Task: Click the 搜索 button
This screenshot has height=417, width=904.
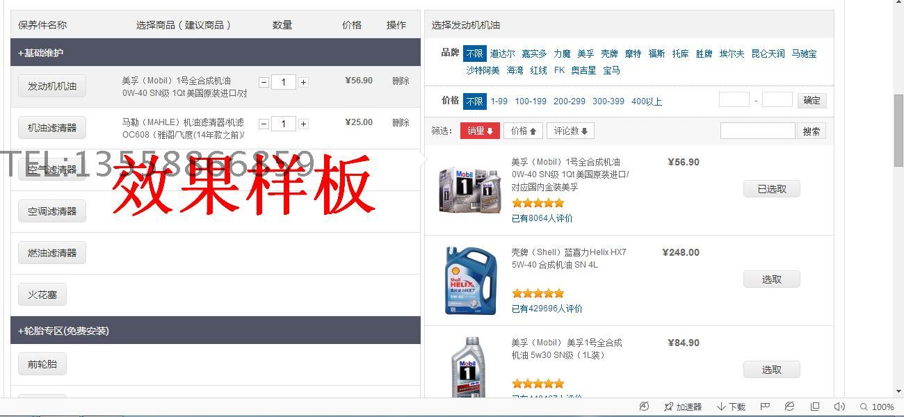Action: tap(812, 131)
